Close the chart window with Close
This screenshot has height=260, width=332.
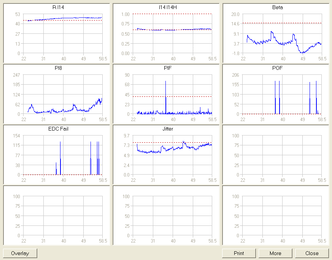click(312, 253)
